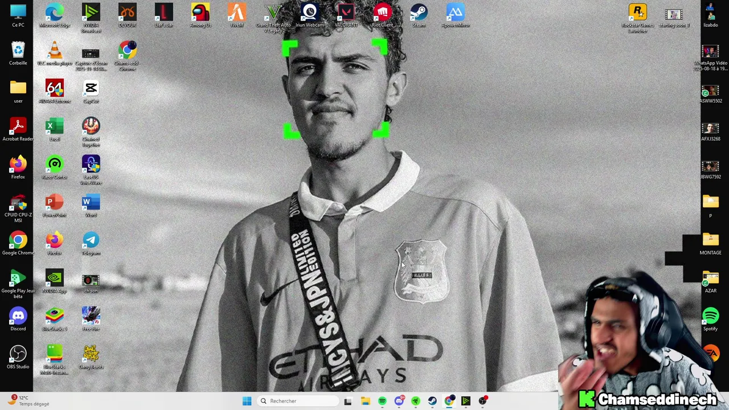Open the MONTAGE folder
Viewport: 729px width, 410px height.
pyautogui.click(x=711, y=243)
